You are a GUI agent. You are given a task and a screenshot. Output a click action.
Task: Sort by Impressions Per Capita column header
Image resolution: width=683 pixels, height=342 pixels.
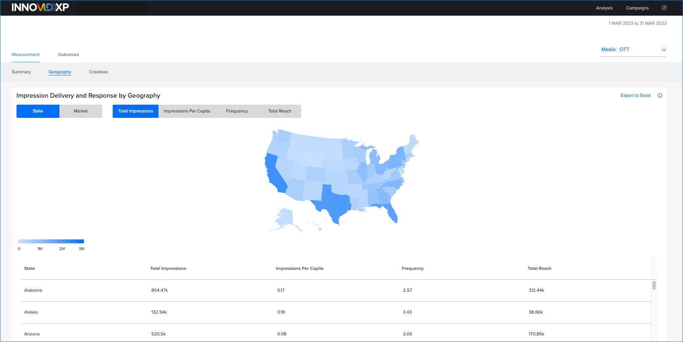(300, 269)
